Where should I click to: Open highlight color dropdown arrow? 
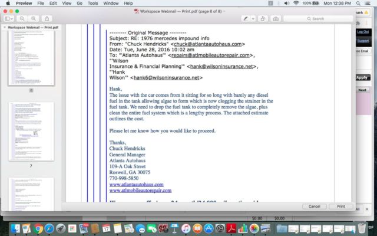click(x=253, y=18)
